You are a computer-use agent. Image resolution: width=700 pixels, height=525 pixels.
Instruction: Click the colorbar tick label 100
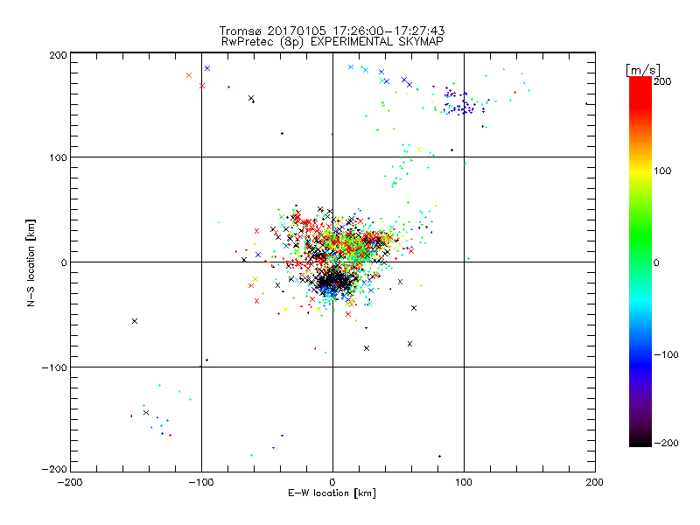click(662, 171)
